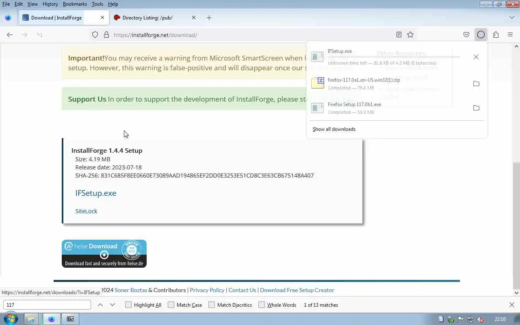Click the InstallForge 1.4.4 Setup heading

107,150
